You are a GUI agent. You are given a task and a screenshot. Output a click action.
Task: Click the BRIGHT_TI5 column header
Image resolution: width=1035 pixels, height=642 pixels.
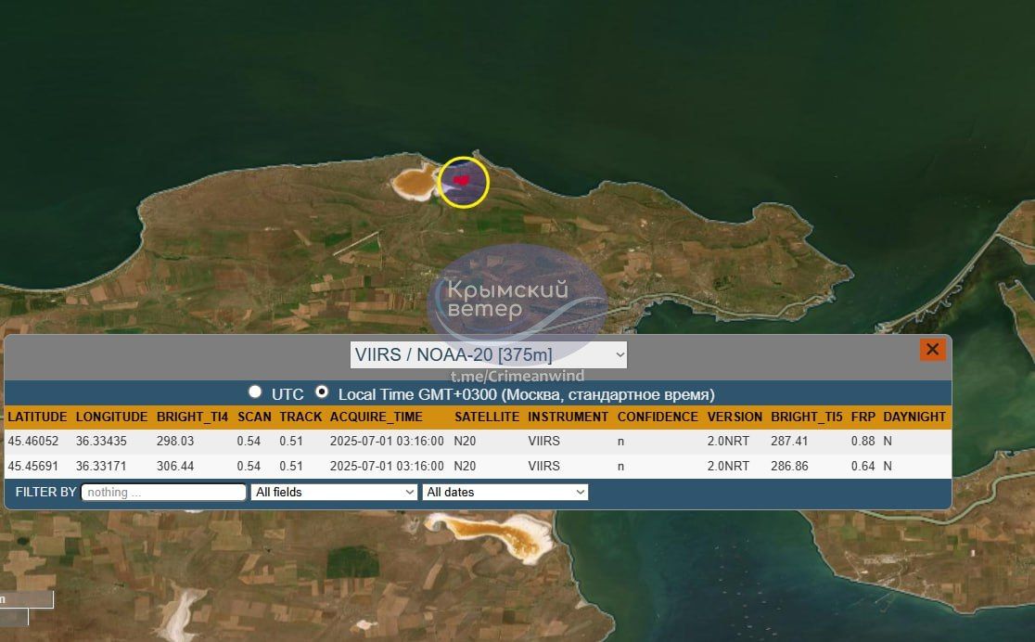(x=807, y=417)
